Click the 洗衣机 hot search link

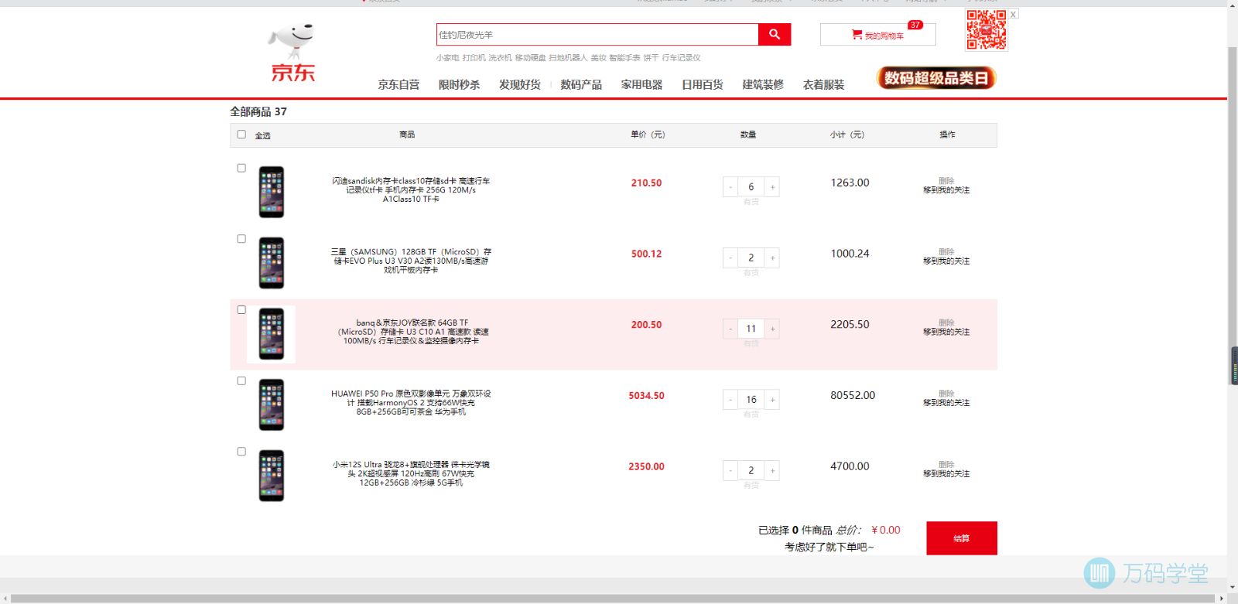click(501, 58)
